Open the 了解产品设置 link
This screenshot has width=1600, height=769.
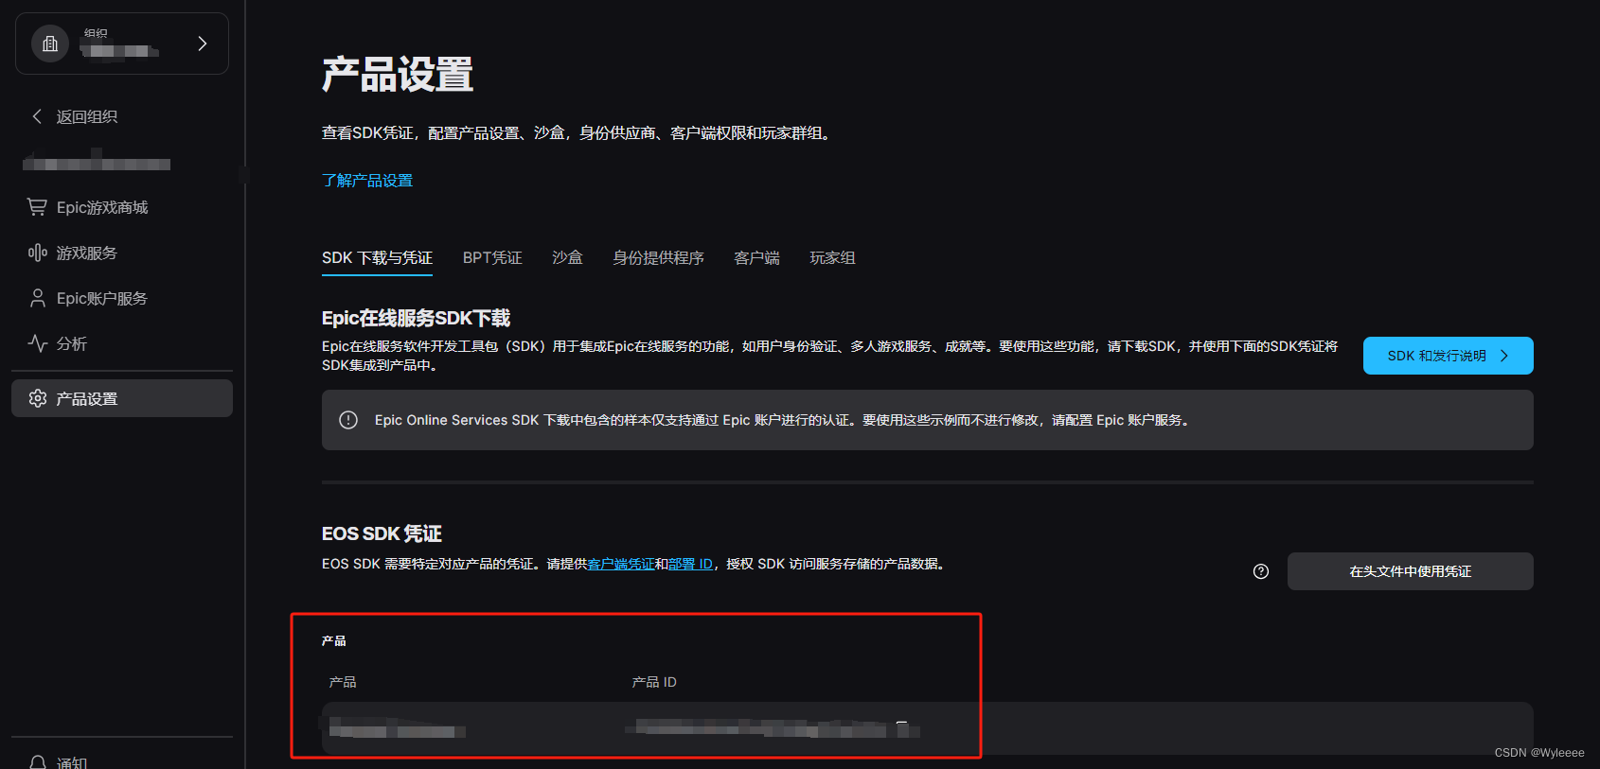pos(367,180)
